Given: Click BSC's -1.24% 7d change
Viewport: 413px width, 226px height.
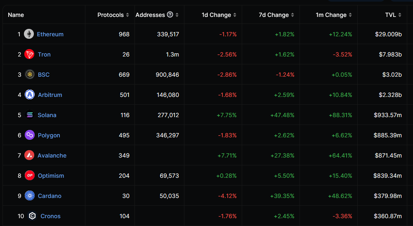Looking at the screenshot, I should 285,75.
